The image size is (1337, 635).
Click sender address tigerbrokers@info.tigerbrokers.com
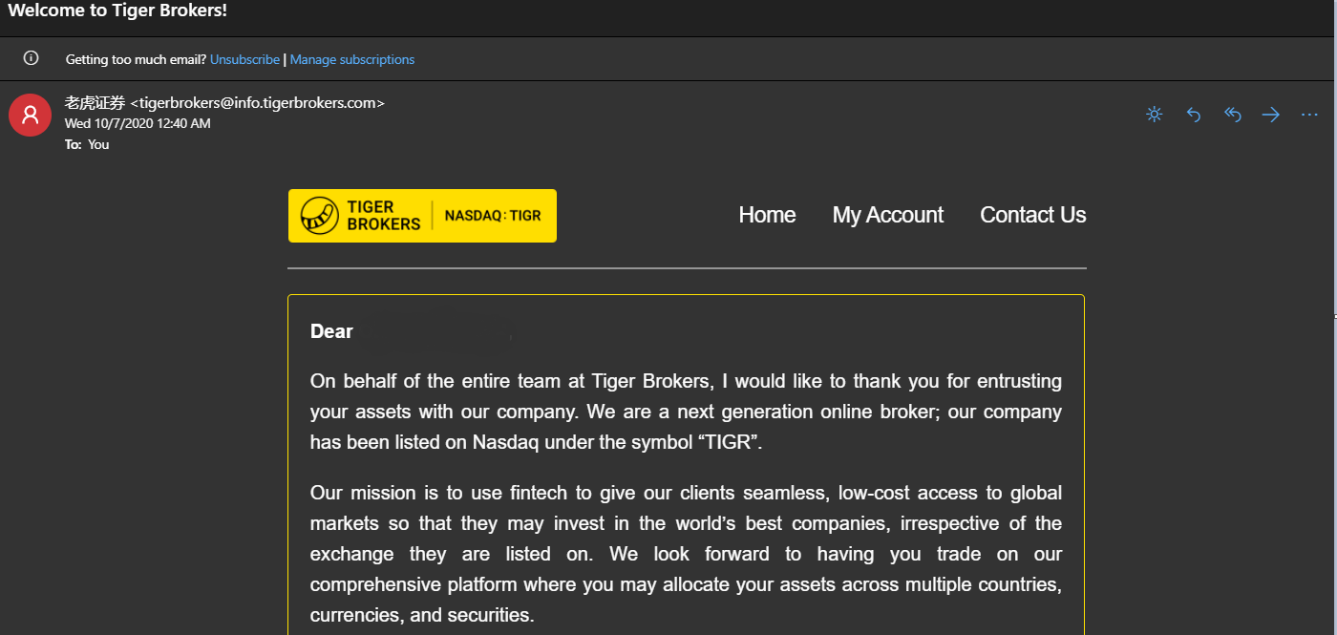(x=257, y=103)
